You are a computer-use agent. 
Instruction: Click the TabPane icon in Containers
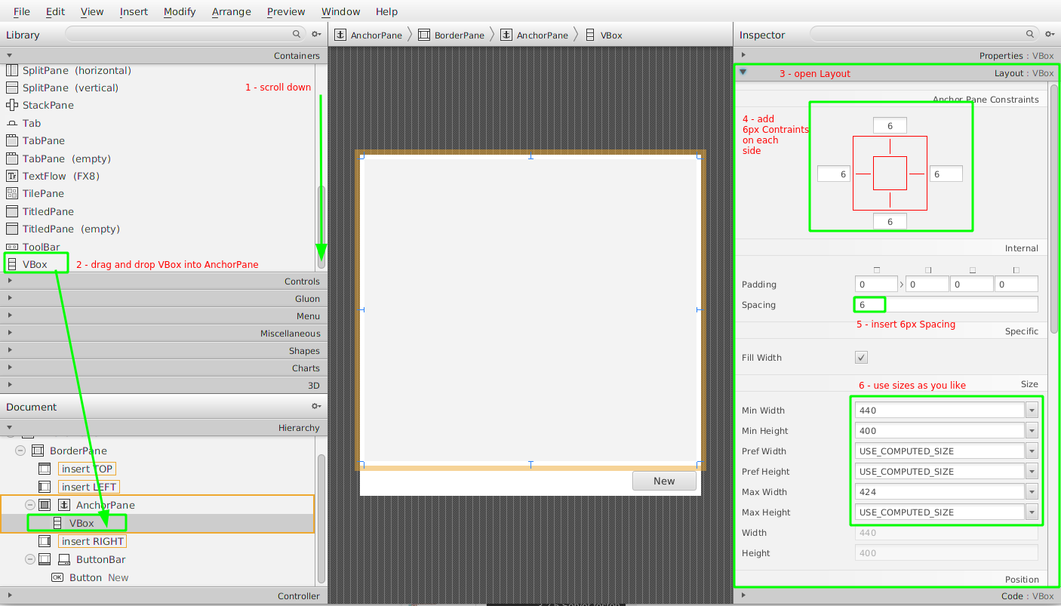11,140
